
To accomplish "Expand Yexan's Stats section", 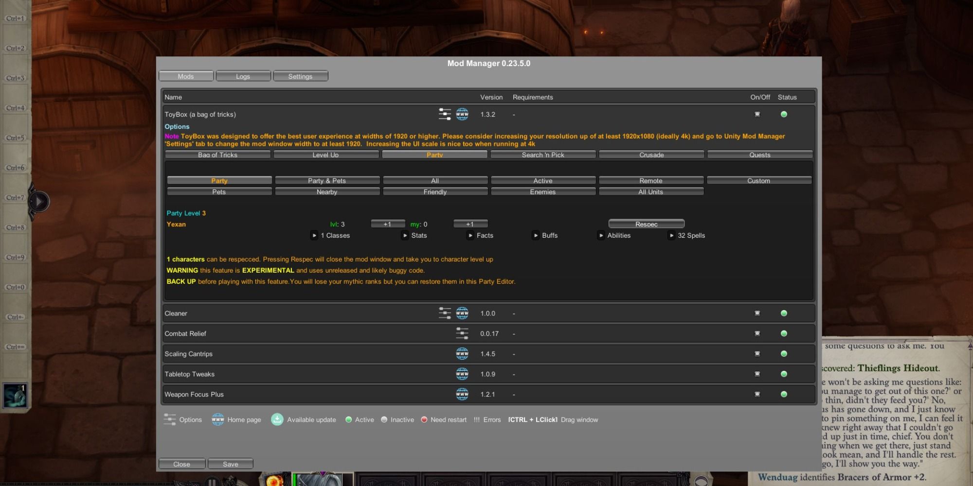I will (x=405, y=235).
